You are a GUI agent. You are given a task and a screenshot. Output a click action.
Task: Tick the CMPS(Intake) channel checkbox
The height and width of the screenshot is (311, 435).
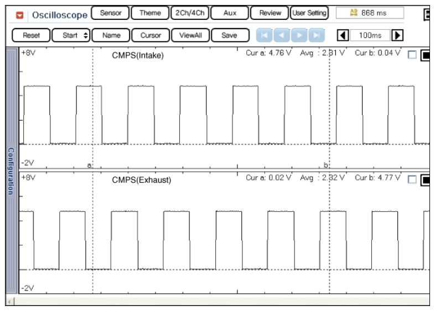411,55
